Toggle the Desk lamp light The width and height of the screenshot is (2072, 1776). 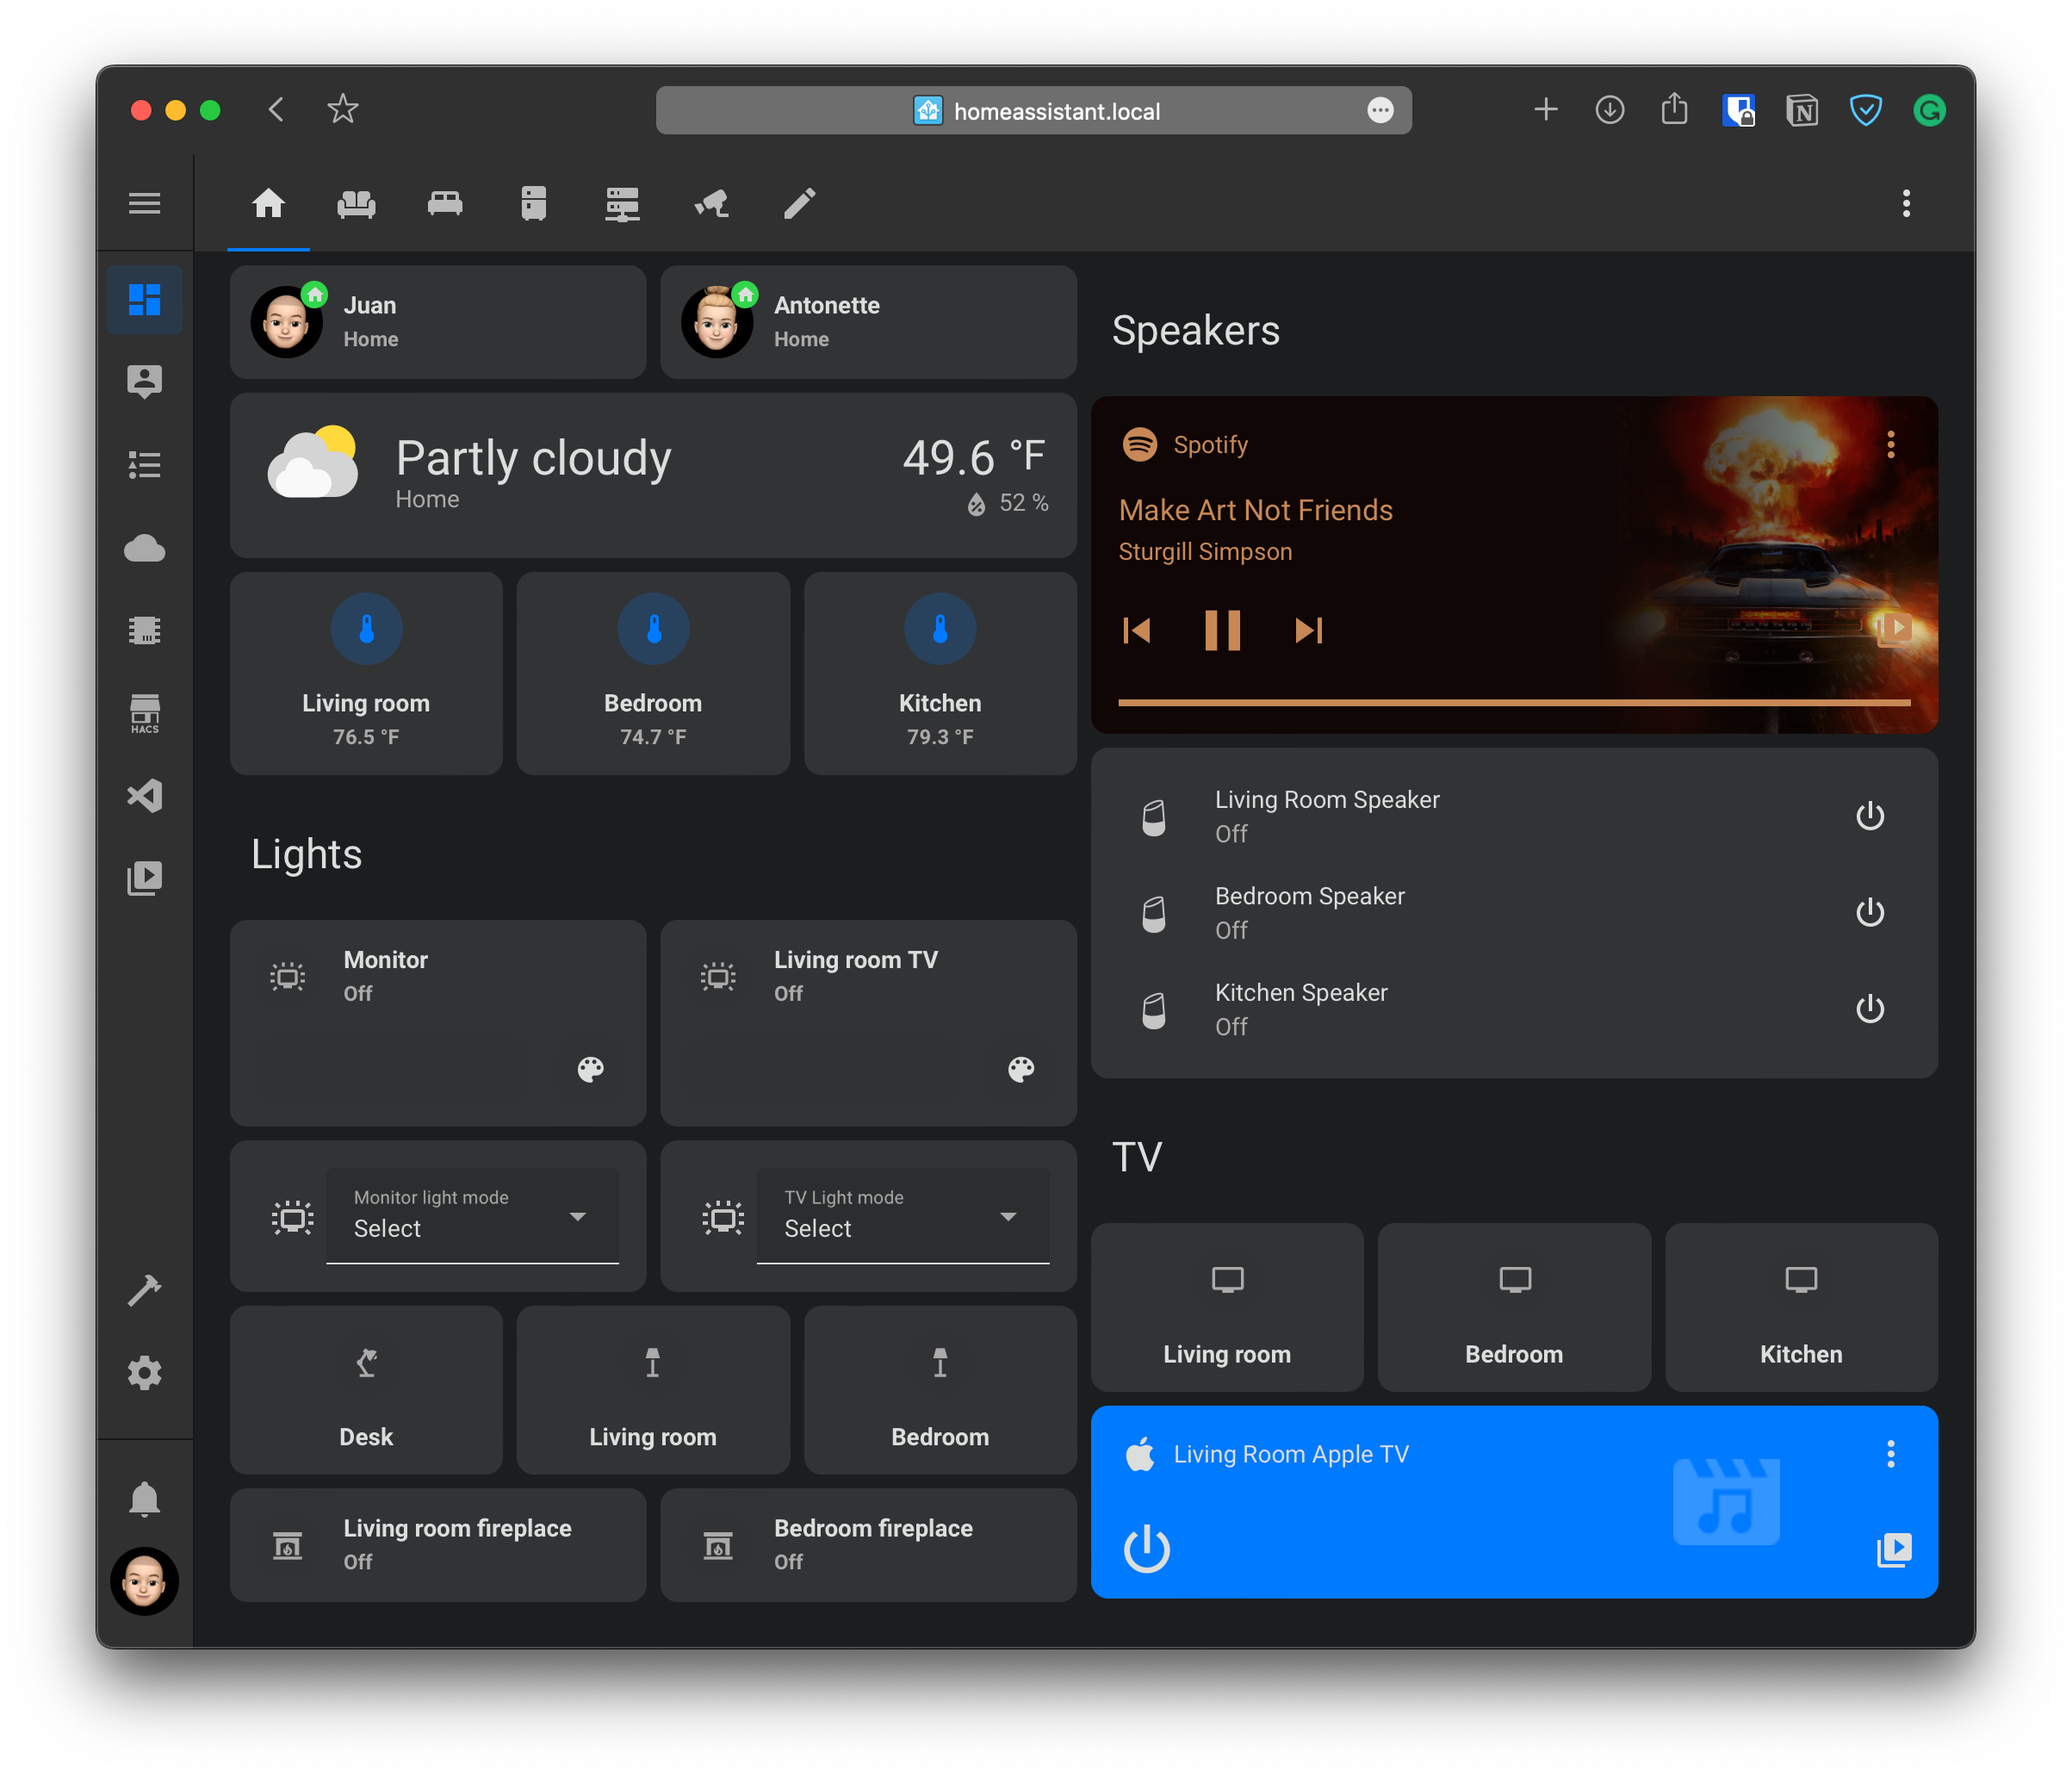366,1390
